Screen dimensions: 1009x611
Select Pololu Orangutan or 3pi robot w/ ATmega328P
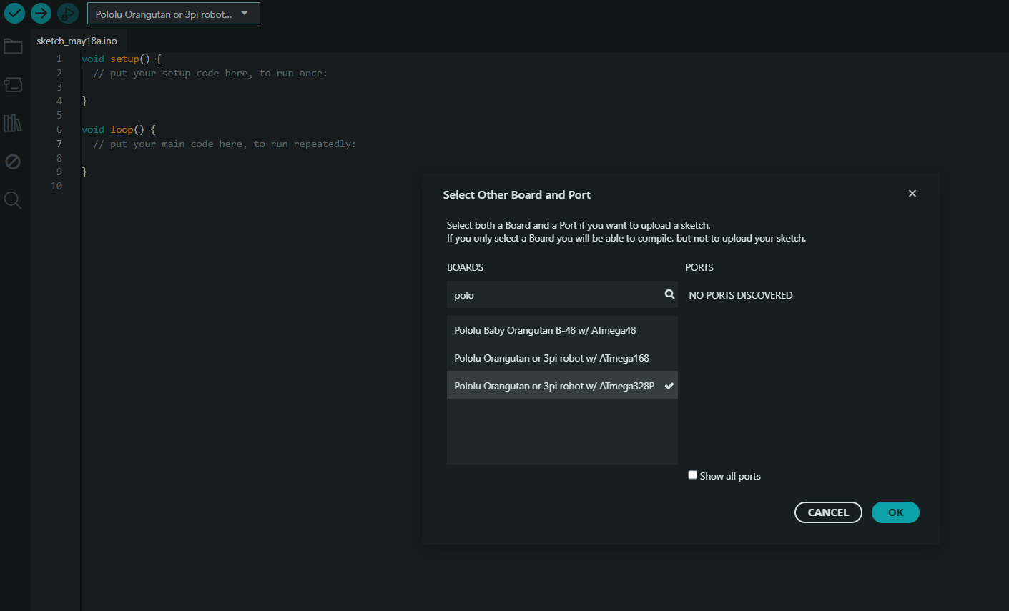[562, 385]
